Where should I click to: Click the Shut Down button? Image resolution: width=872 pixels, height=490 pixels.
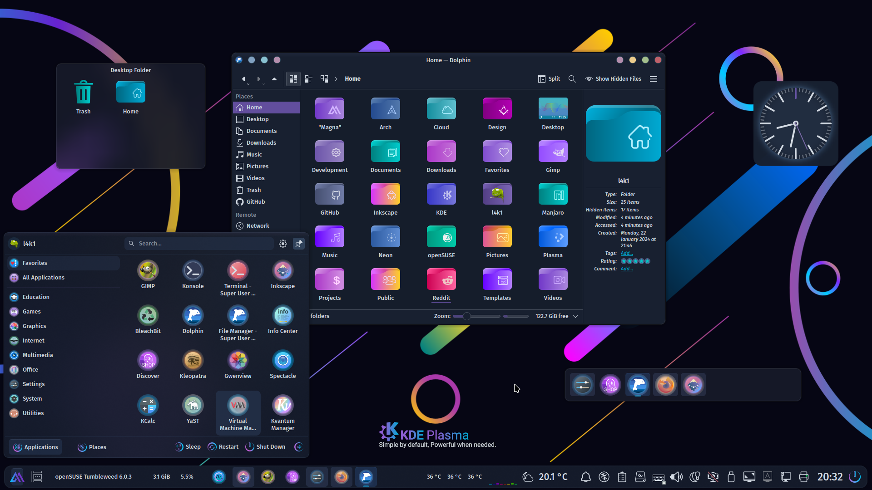coord(265,447)
